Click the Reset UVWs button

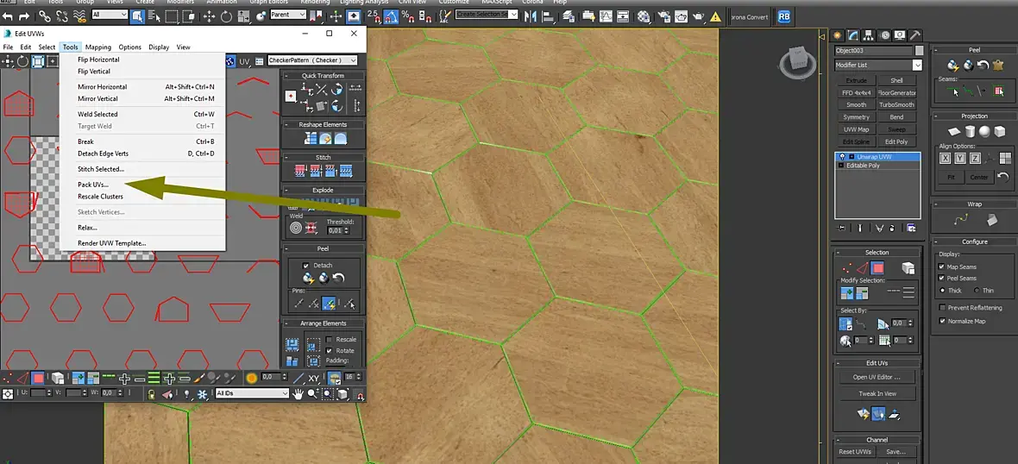tap(856, 452)
